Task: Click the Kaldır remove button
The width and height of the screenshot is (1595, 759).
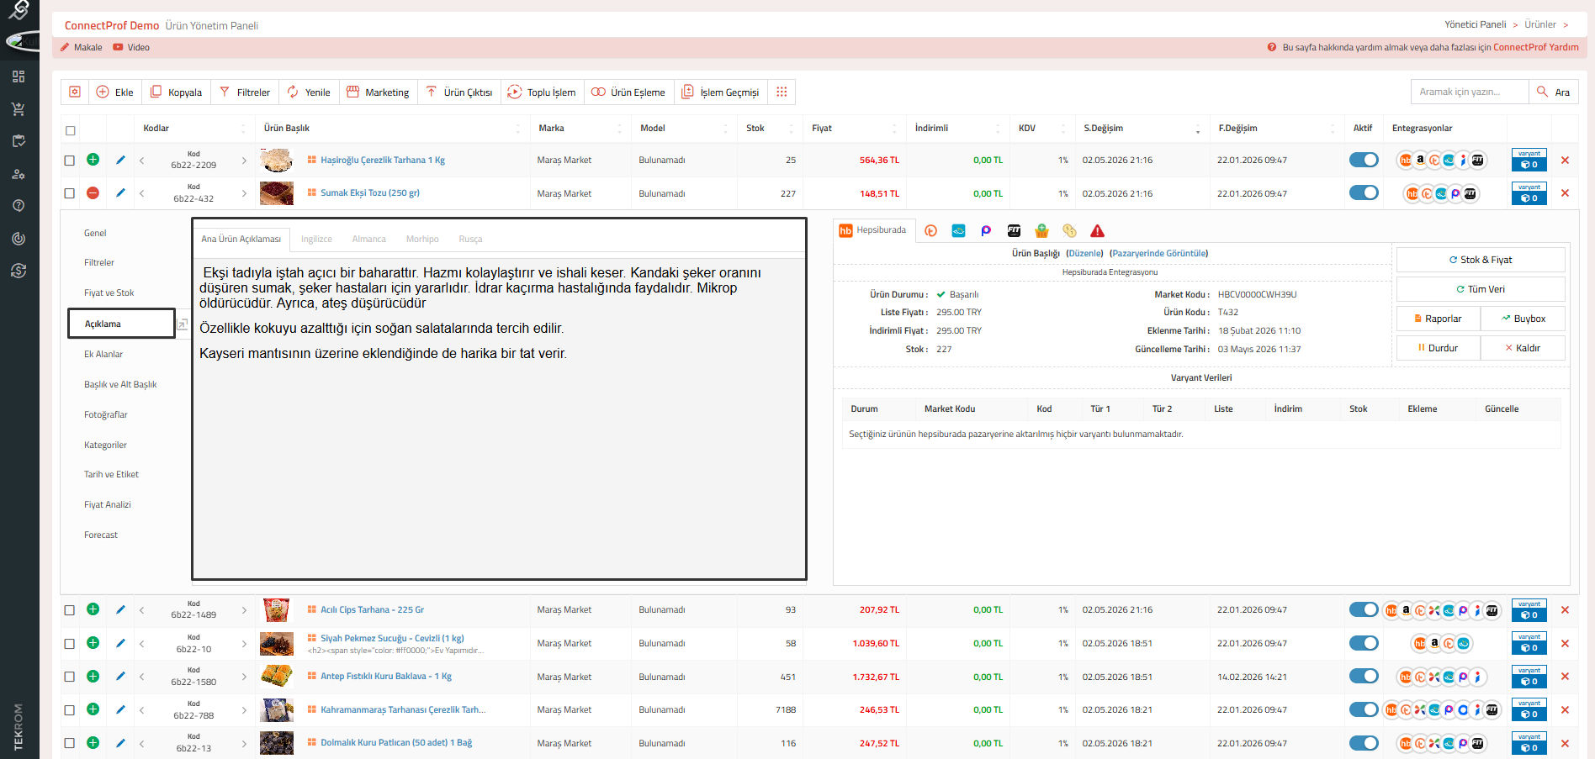Action: (x=1523, y=348)
